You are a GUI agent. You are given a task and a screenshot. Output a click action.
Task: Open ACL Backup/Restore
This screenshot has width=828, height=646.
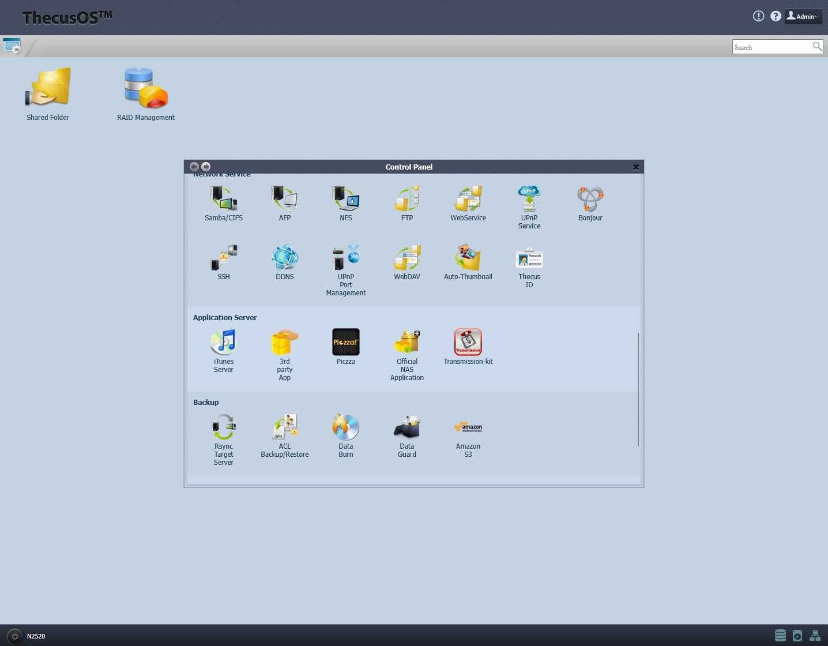tap(285, 435)
